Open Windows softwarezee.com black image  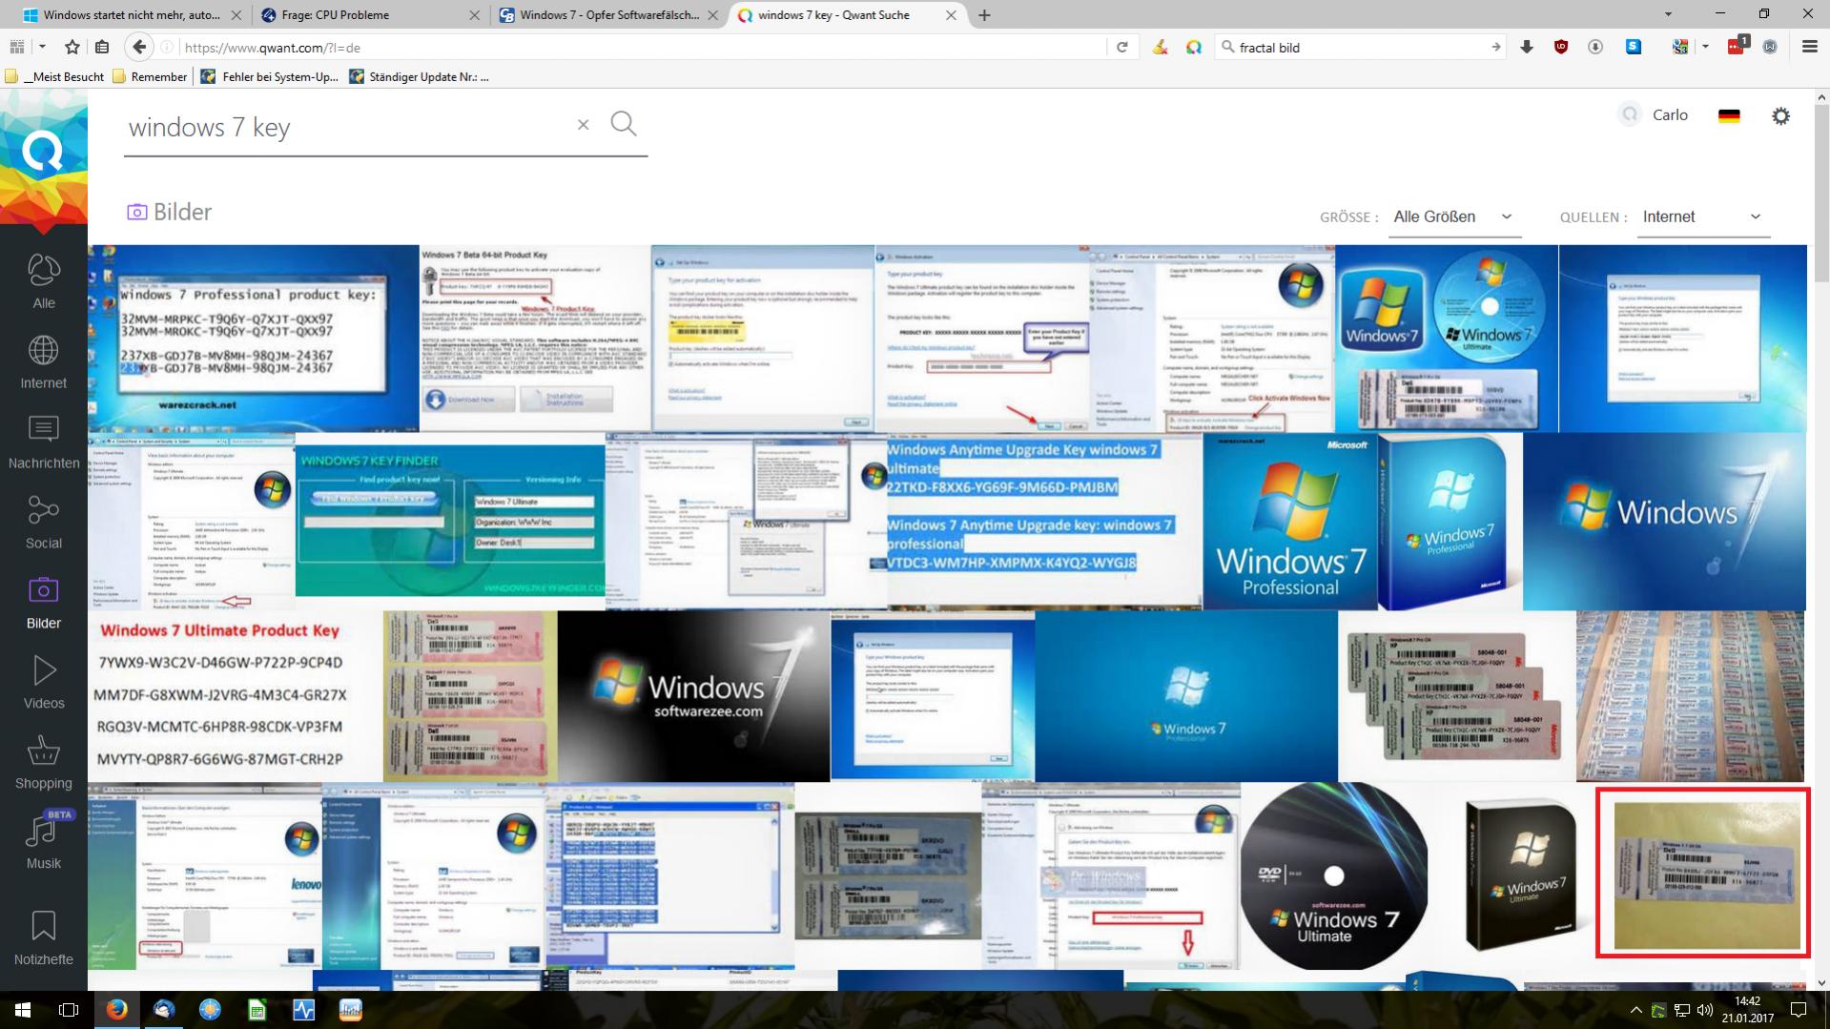693,697
